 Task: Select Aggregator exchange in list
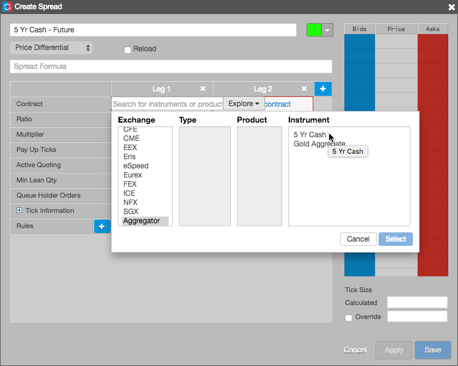point(145,221)
